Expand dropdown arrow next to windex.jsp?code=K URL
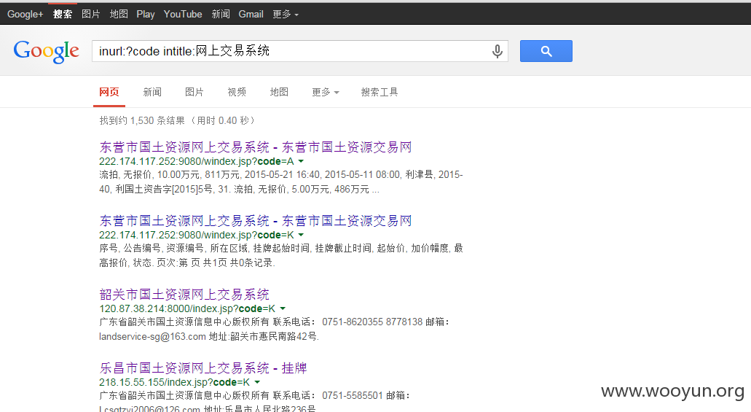The height and width of the screenshot is (412, 751). pos(301,235)
